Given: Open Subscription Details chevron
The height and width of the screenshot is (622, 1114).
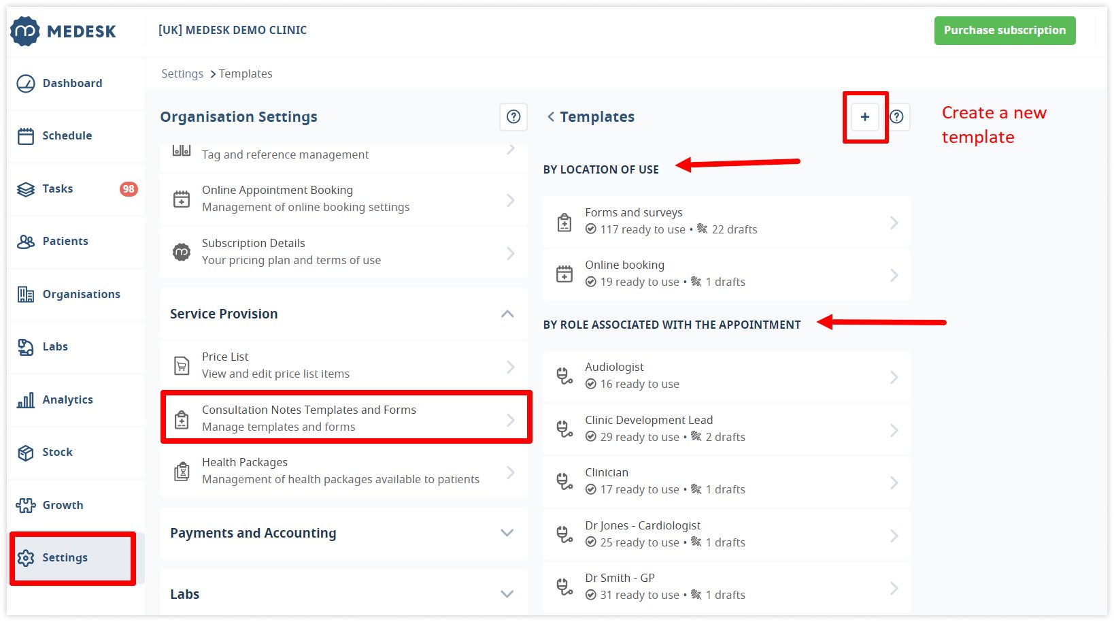Looking at the screenshot, I should 511,253.
